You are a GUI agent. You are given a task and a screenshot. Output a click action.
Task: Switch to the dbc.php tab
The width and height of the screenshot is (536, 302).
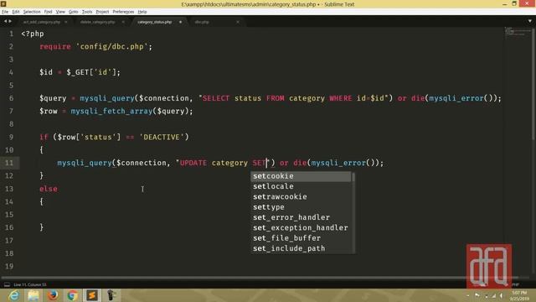[x=202, y=22]
